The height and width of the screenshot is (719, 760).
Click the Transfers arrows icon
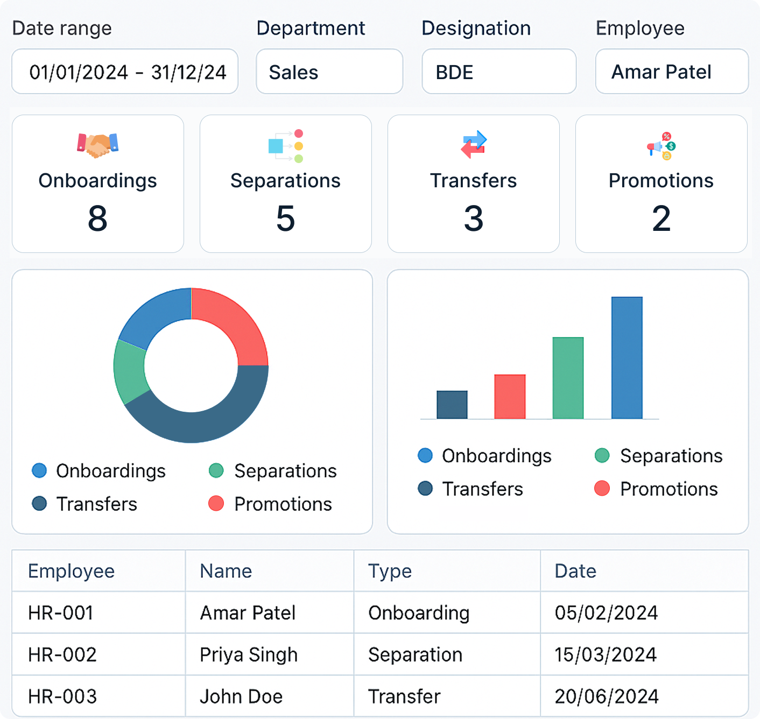click(474, 145)
